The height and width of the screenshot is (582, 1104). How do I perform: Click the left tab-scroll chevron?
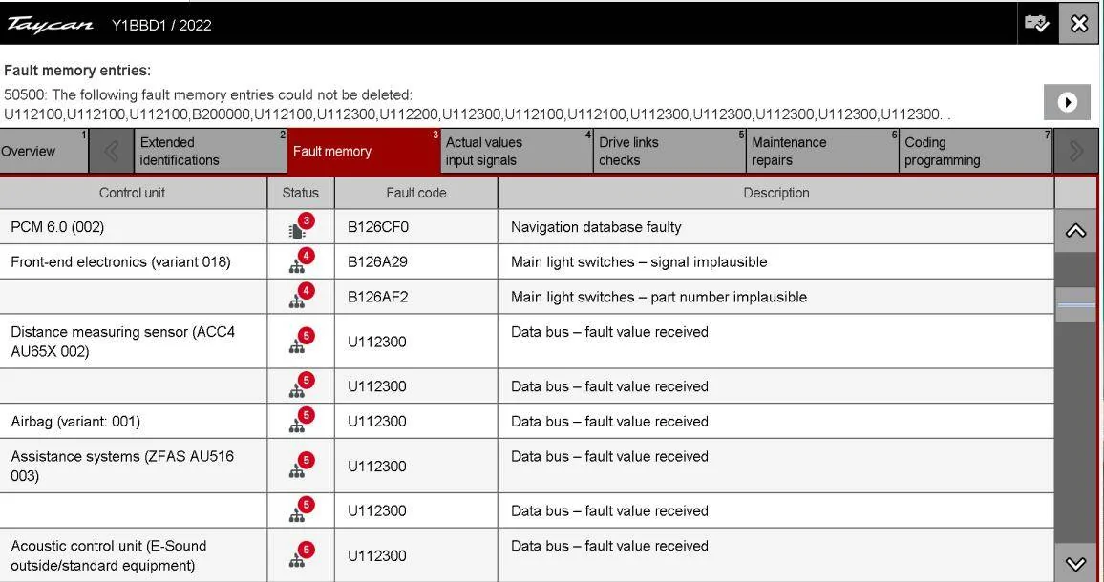(111, 152)
